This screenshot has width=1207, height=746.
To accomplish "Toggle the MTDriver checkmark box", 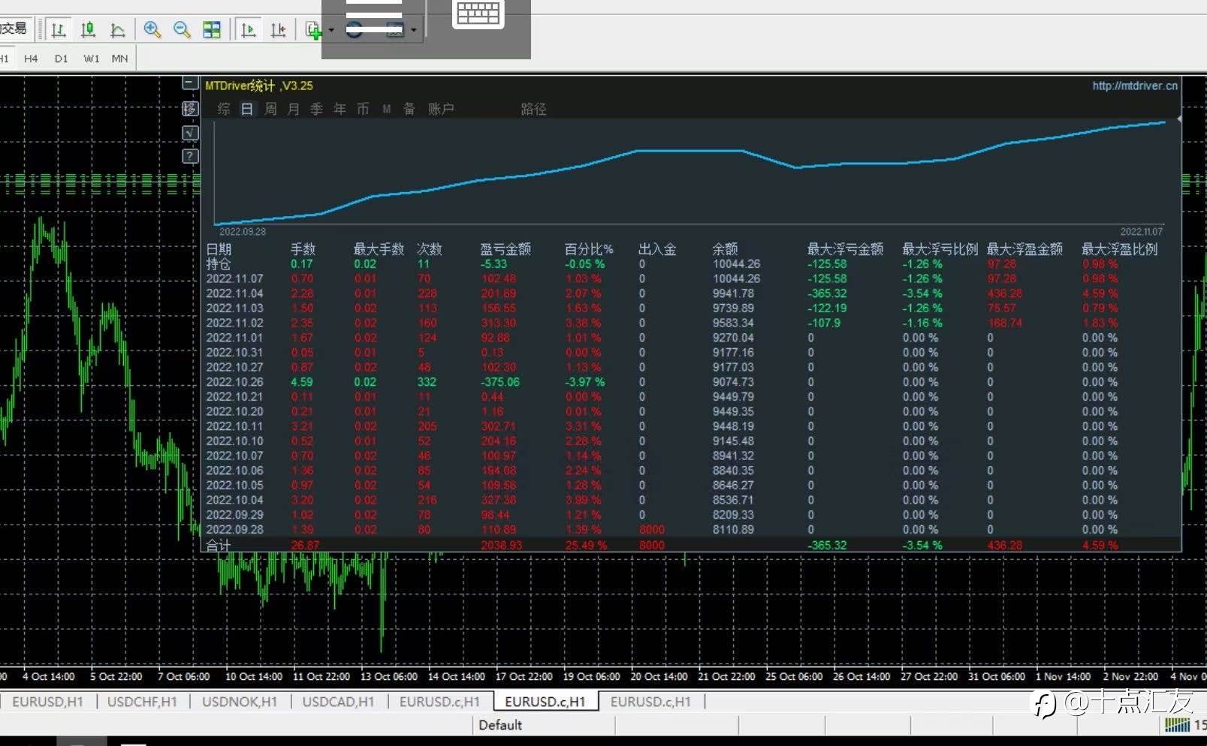I will [x=191, y=133].
